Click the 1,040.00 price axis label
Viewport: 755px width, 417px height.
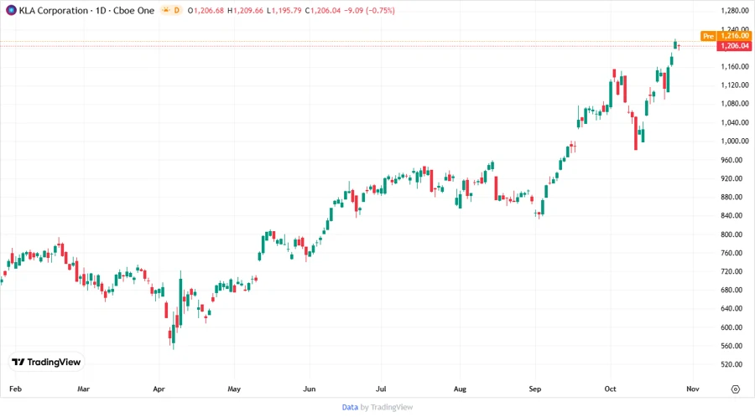click(735, 122)
